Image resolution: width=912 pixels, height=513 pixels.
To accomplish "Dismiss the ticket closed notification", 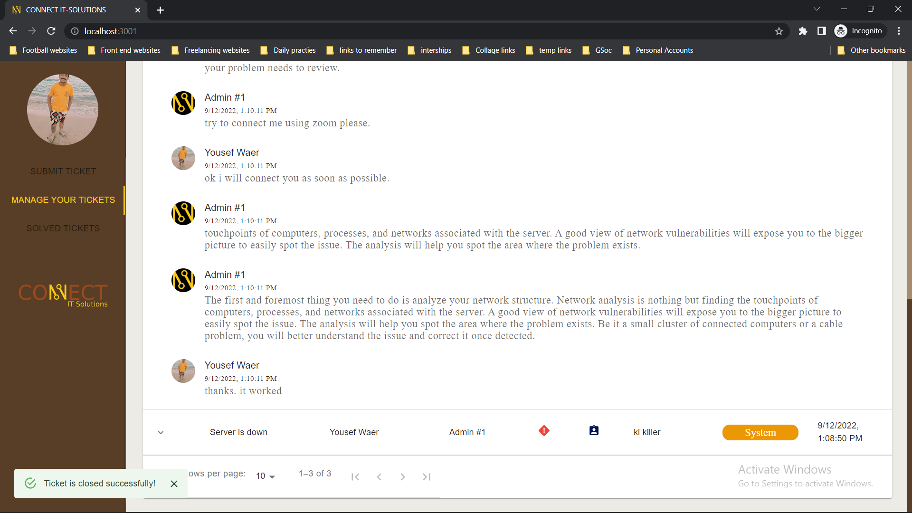I will pyautogui.click(x=174, y=484).
